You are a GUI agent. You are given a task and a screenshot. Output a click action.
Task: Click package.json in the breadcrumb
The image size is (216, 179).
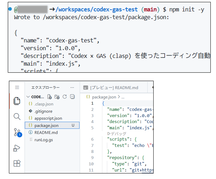pyautogui.click(x=104, y=97)
